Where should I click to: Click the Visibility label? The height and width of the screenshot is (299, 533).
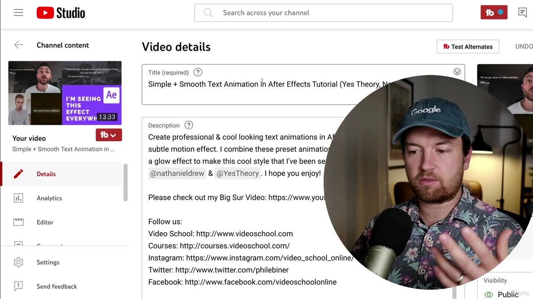tap(495, 281)
